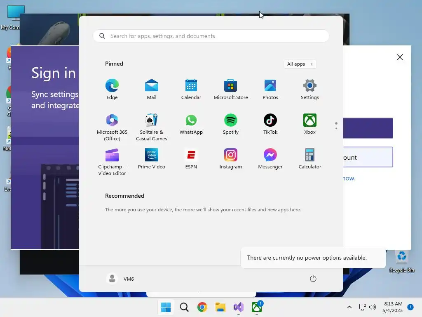Open notification center badge

(410, 307)
